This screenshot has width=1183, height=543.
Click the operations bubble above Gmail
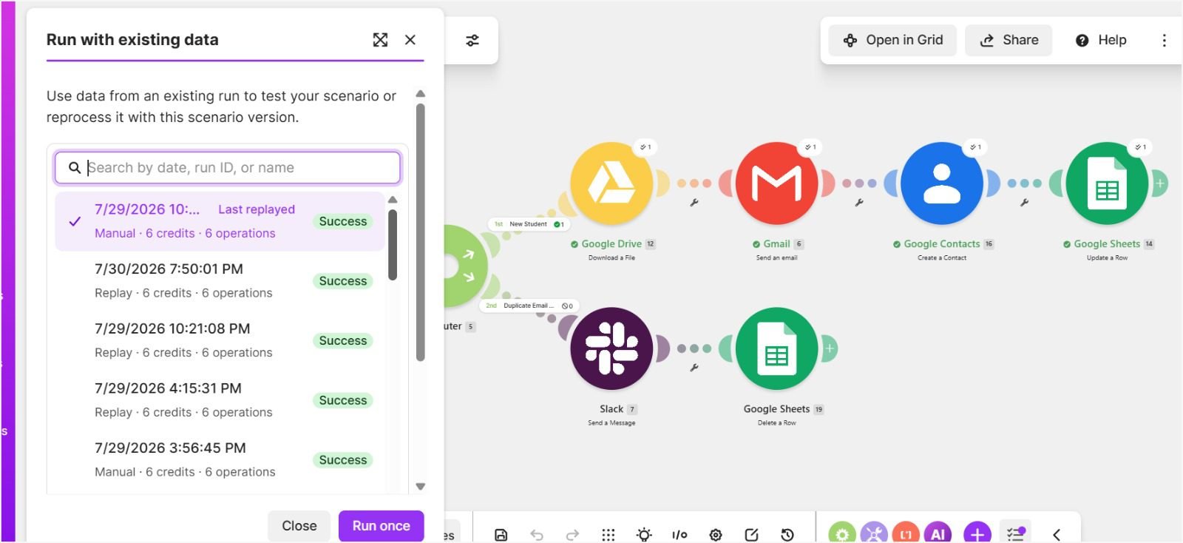pos(811,147)
